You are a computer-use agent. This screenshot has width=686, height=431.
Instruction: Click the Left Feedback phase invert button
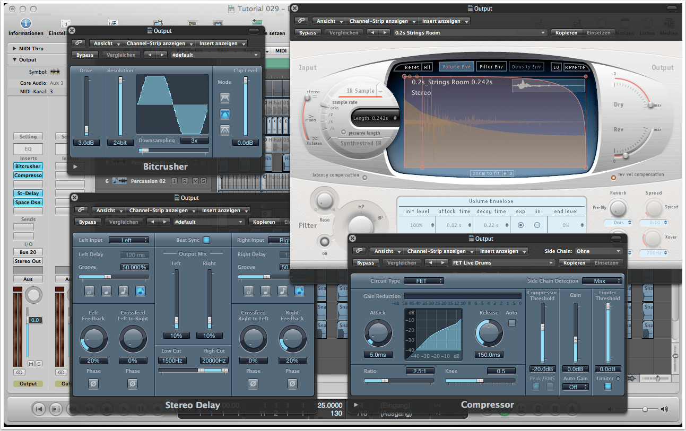(x=93, y=383)
